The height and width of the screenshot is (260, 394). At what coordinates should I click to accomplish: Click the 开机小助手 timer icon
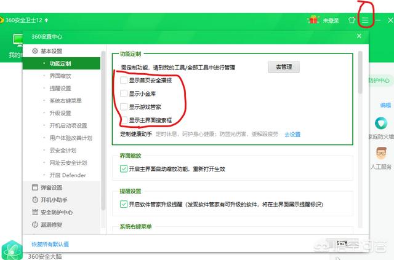pos(35,200)
